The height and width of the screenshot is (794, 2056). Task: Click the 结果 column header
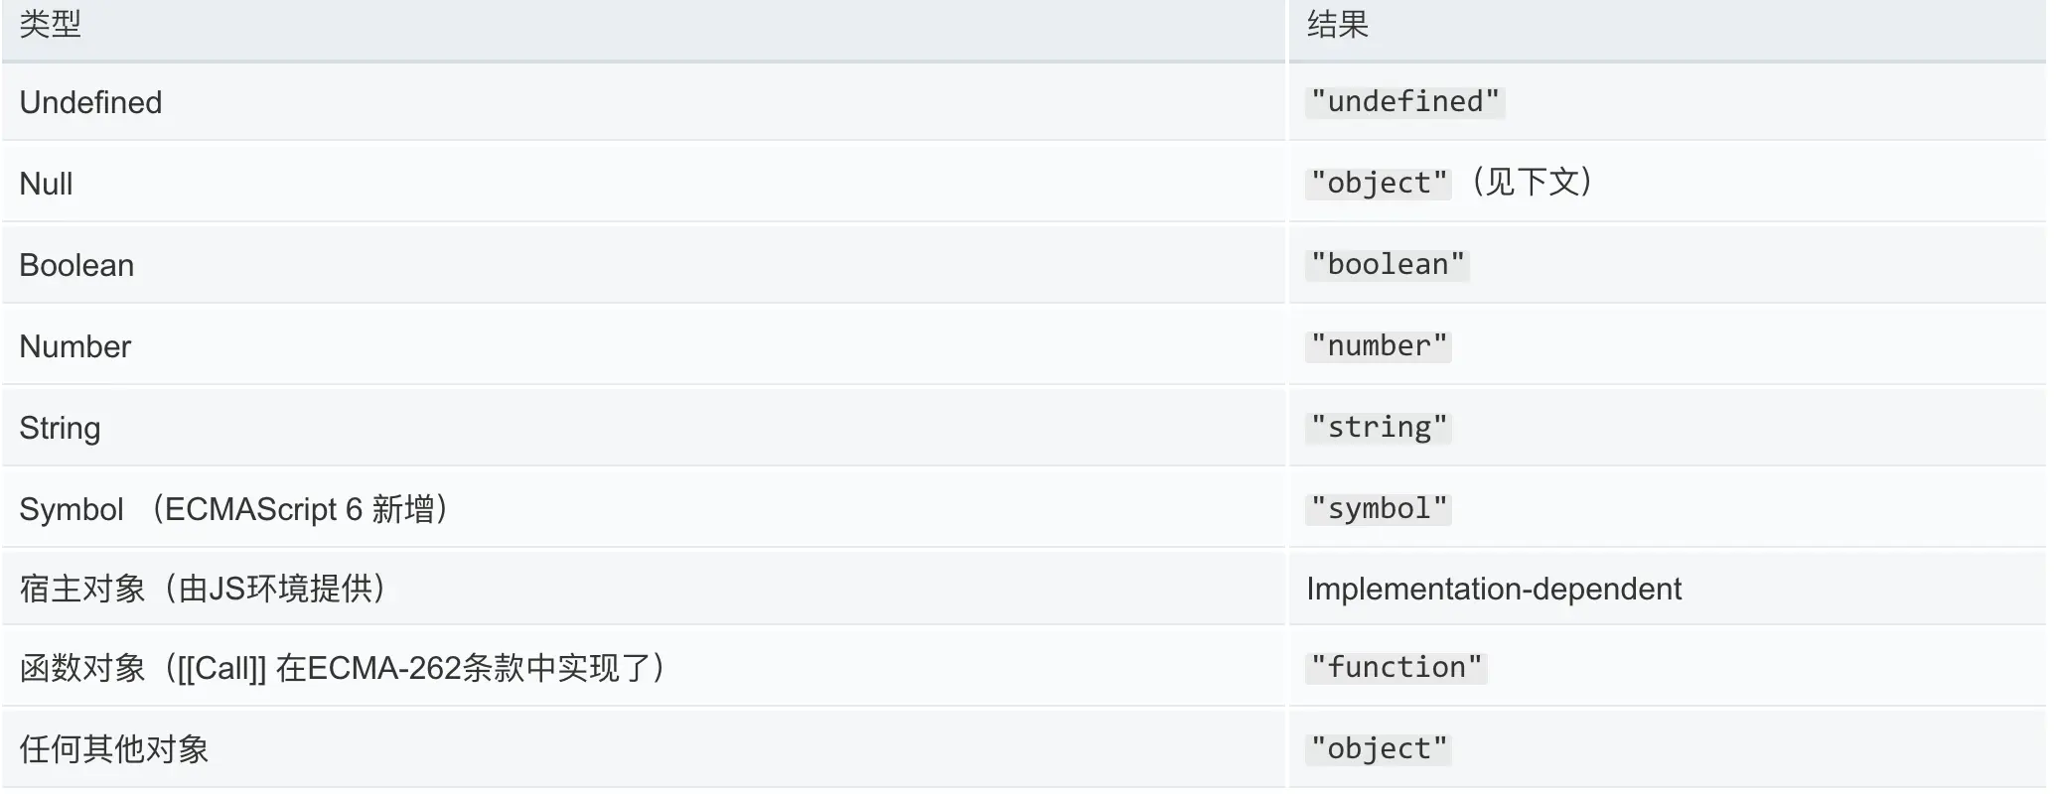click(1337, 25)
